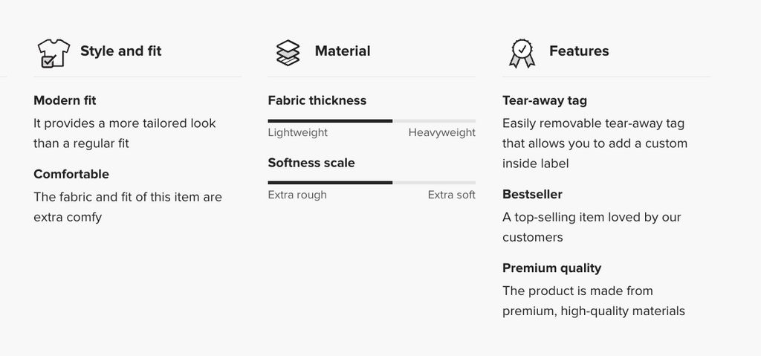The image size is (761, 356).
Task: Click the Fabric thickness scale bar
Action: point(372,120)
